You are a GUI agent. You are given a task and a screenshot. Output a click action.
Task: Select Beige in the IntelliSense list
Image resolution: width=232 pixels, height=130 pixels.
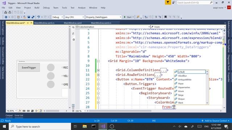click(181, 95)
